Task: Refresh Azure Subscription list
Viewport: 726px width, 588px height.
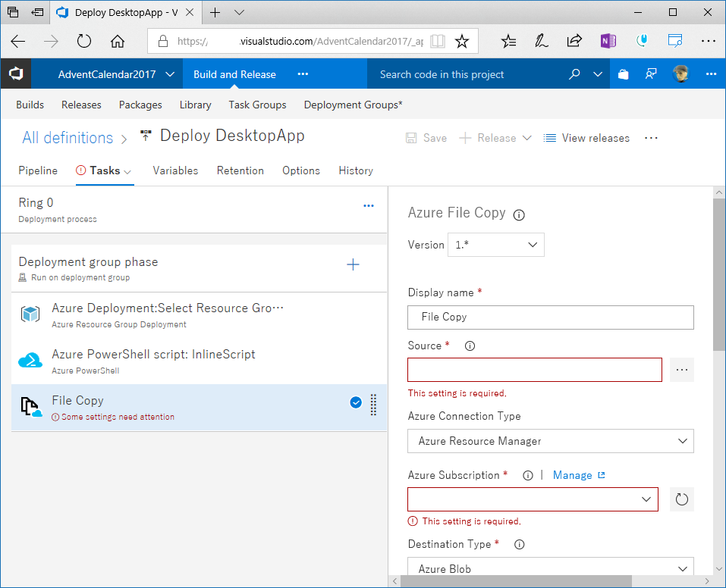Action: tap(681, 499)
